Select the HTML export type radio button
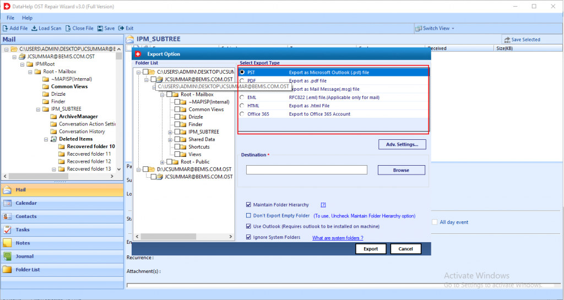The image size is (564, 300). point(242,106)
